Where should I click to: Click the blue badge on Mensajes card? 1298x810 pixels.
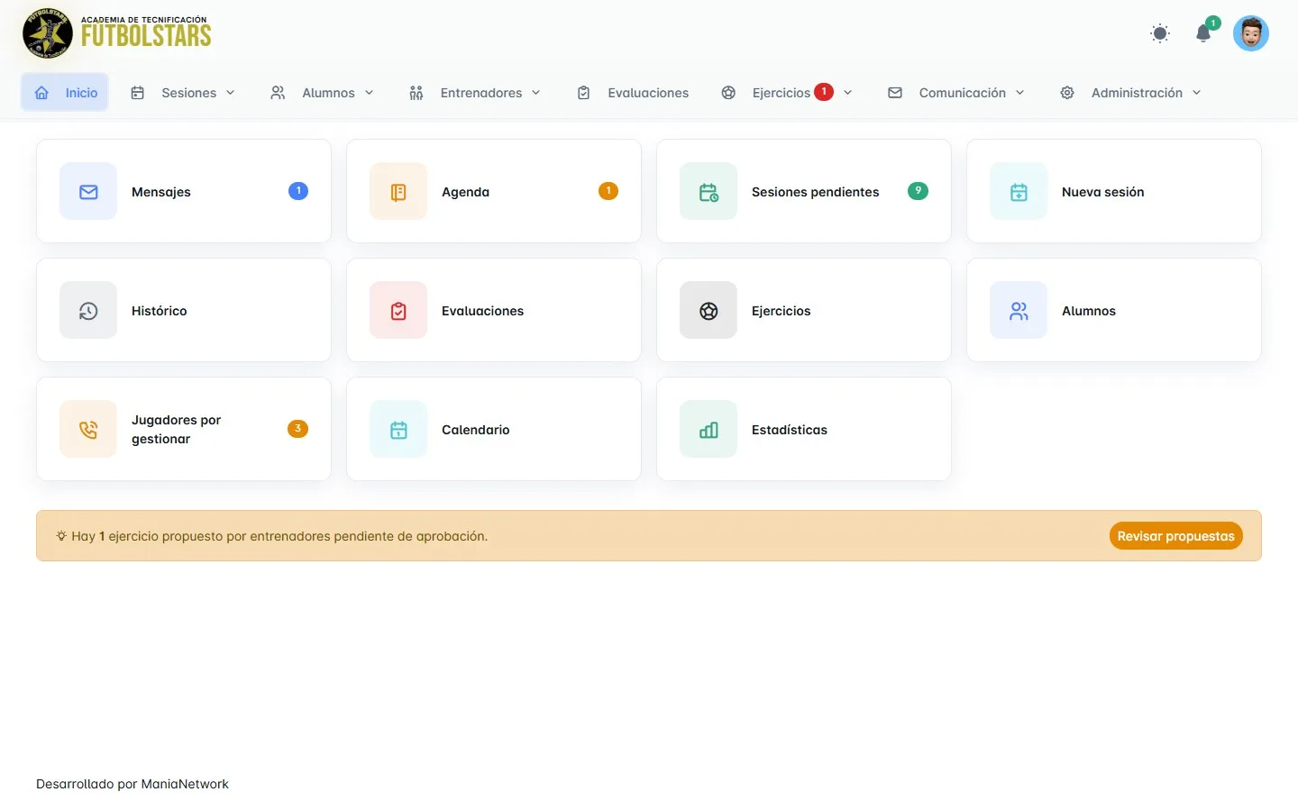(298, 191)
